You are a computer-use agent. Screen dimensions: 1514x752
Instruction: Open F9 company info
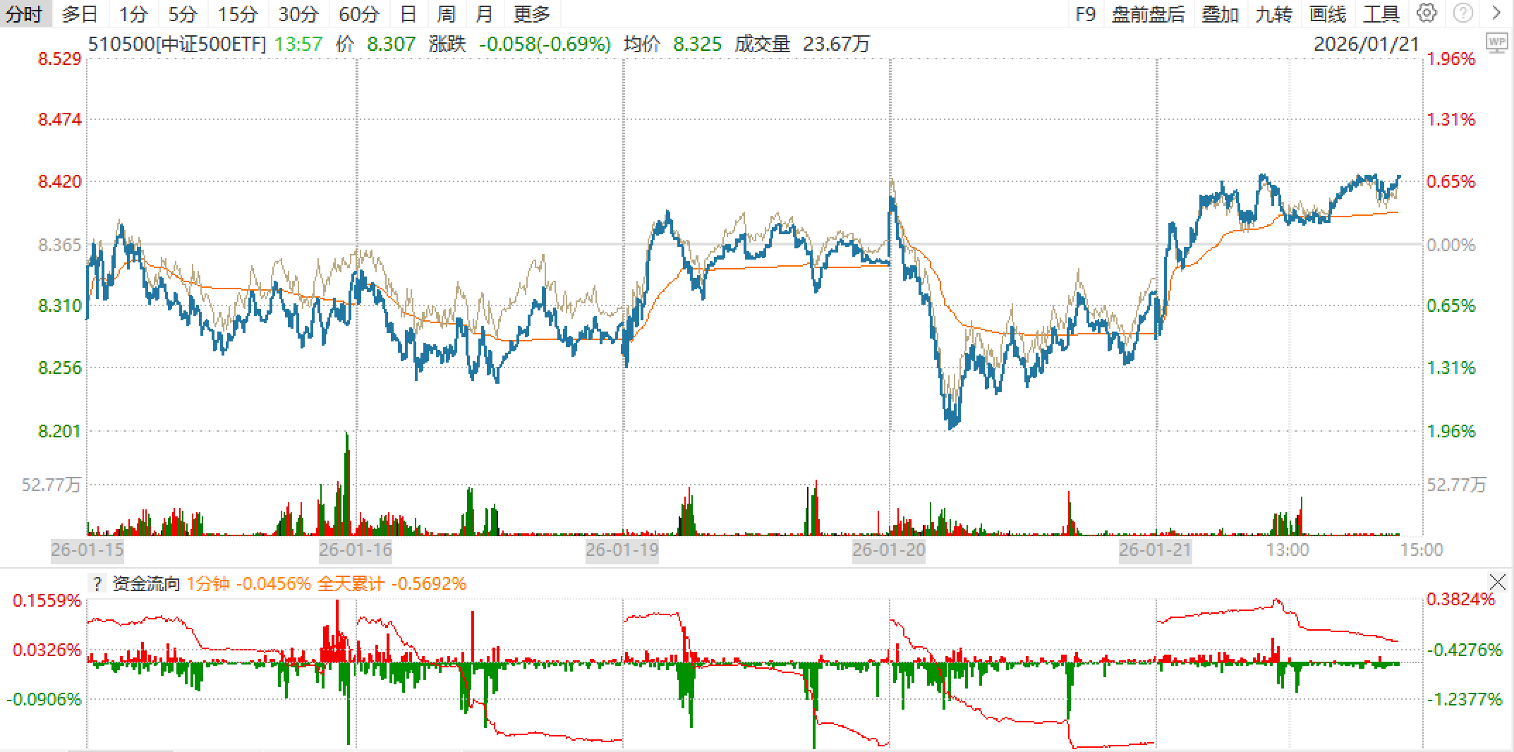pos(1085,14)
